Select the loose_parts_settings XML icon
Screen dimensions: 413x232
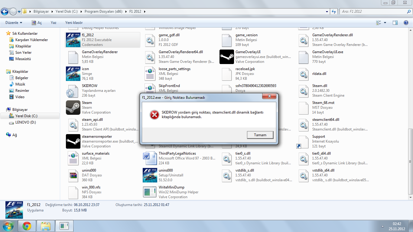(x=150, y=74)
